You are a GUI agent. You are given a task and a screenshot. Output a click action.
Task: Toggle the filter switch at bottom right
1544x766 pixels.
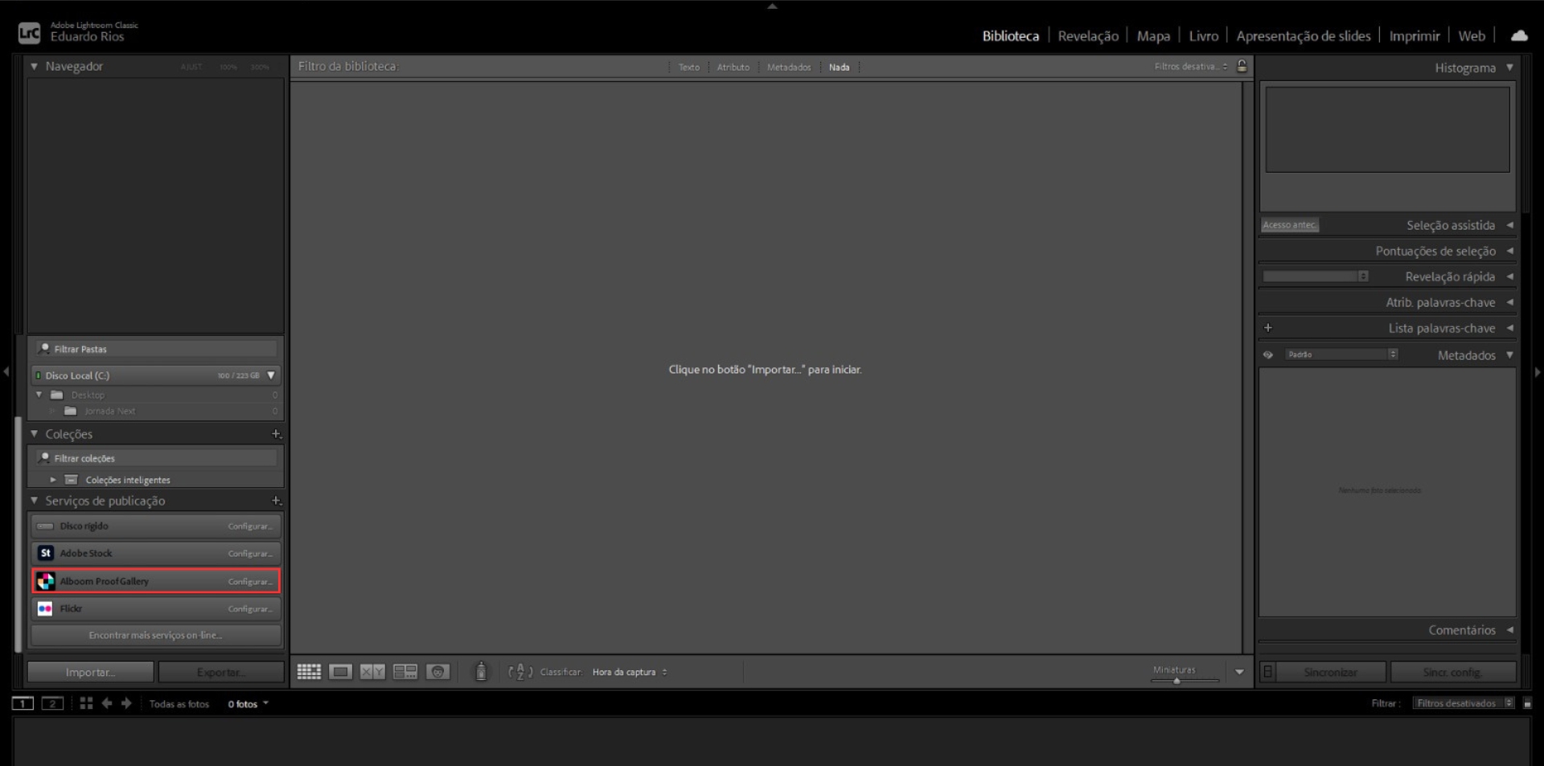pyautogui.click(x=1527, y=703)
